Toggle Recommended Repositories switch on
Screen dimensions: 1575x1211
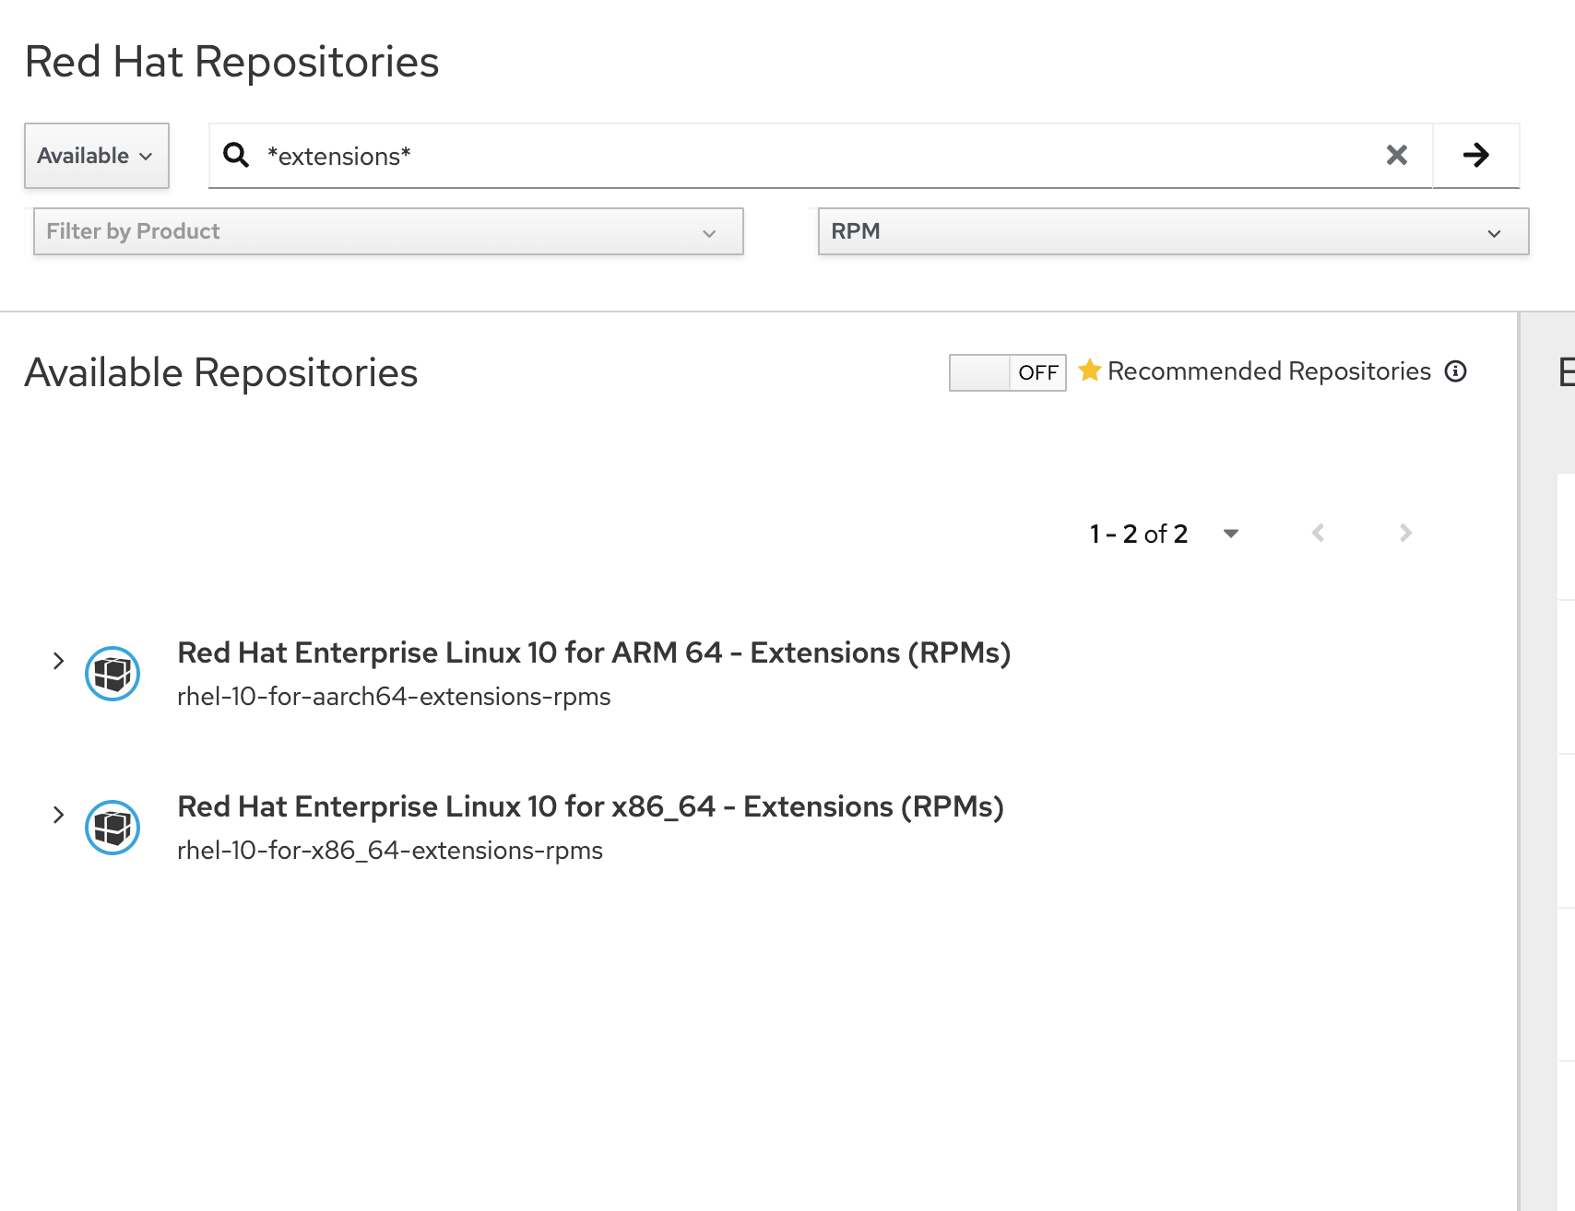[x=1007, y=372]
